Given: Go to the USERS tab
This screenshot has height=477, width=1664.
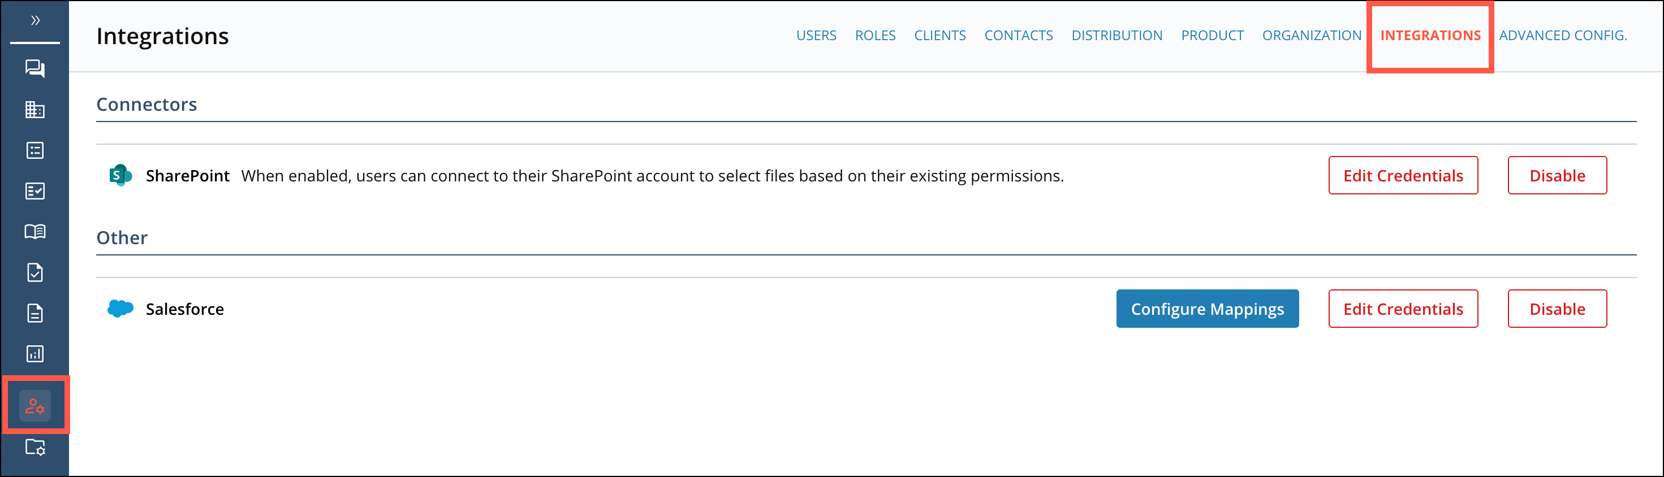Looking at the screenshot, I should [x=816, y=36].
